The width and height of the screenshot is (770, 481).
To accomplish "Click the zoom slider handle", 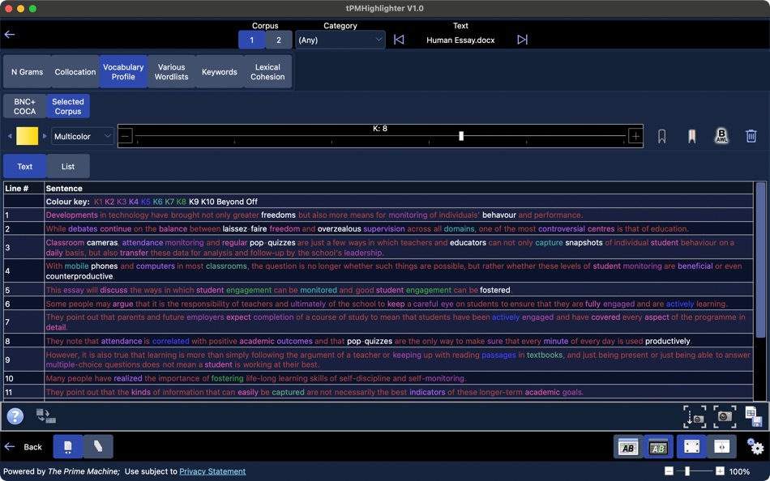I will (687, 471).
